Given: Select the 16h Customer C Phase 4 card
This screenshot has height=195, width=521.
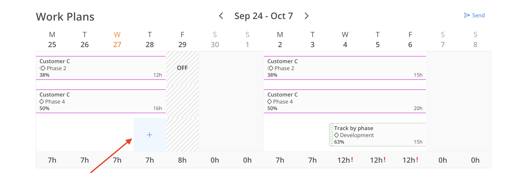Looking at the screenshot, I should click(100, 101).
